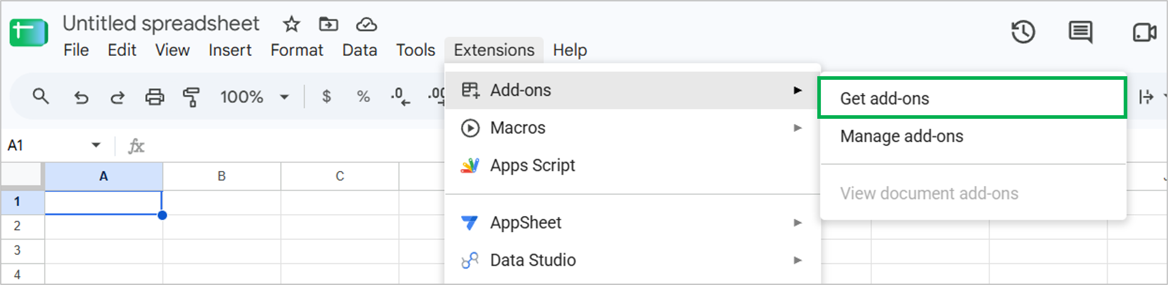The width and height of the screenshot is (1168, 285).
Task: Select column B header
Action: 222,176
